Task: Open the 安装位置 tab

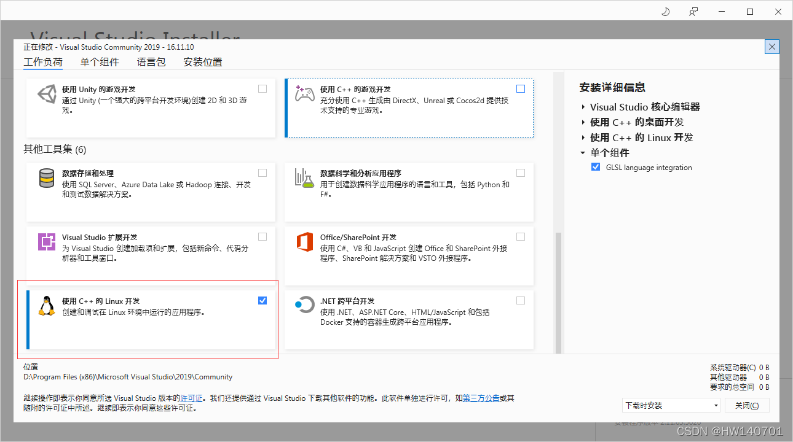Action: (203, 62)
